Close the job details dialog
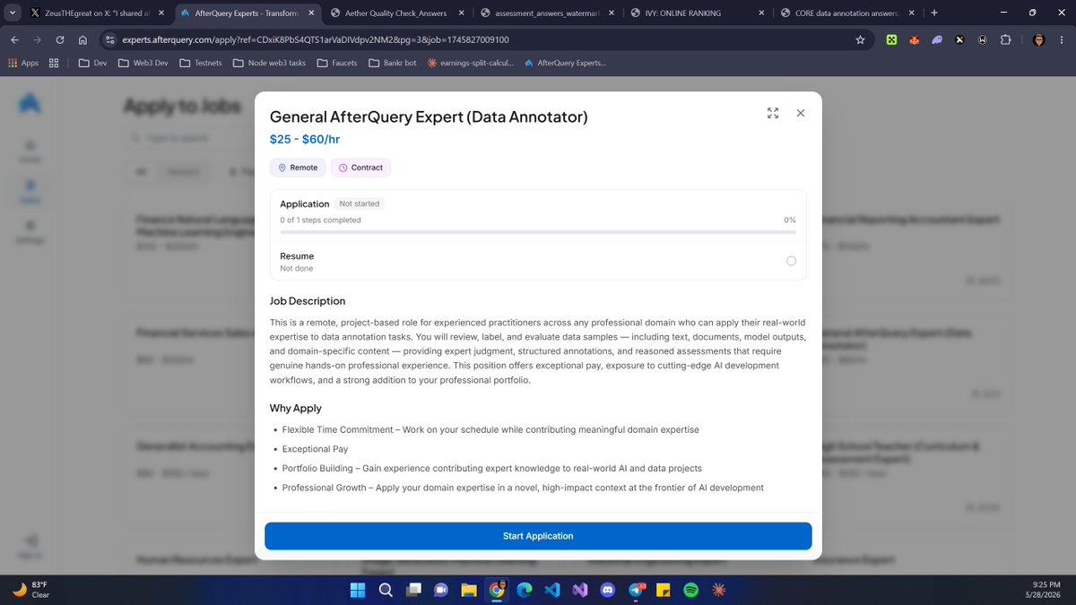Image resolution: width=1076 pixels, height=605 pixels. point(801,113)
